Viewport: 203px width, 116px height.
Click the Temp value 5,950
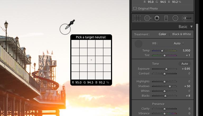pyautogui.click(x=186, y=51)
